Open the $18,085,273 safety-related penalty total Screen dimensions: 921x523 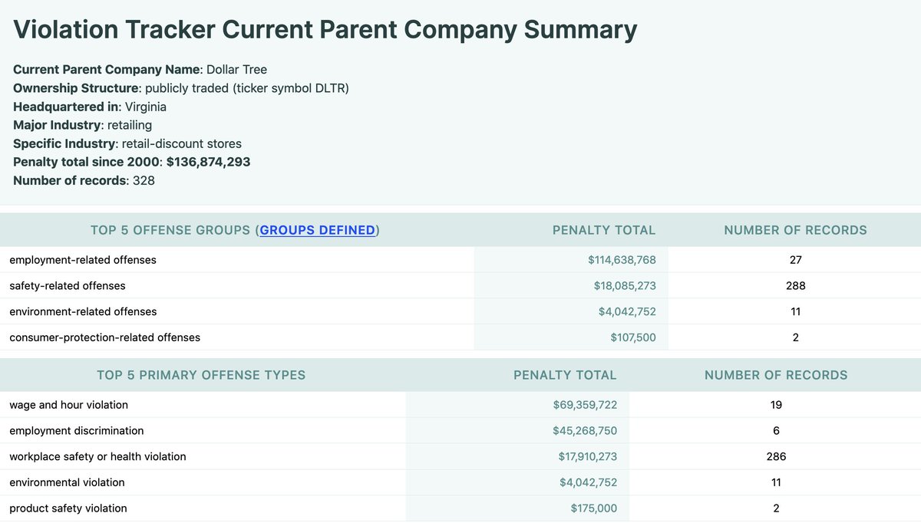click(624, 286)
